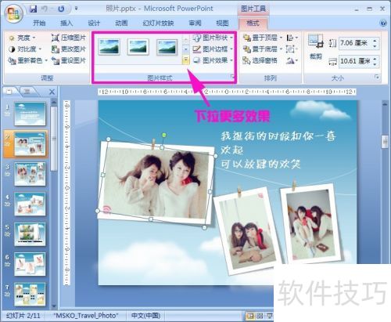Open the align objects dropdown
The width and height of the screenshot is (391, 322).
(x=292, y=38)
